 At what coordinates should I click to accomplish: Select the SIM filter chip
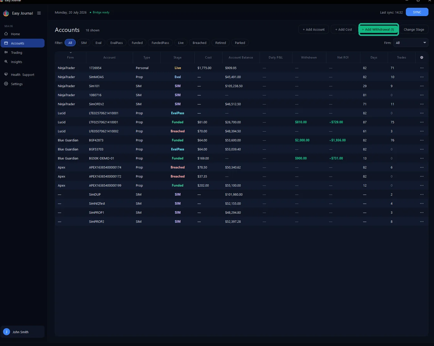84,43
